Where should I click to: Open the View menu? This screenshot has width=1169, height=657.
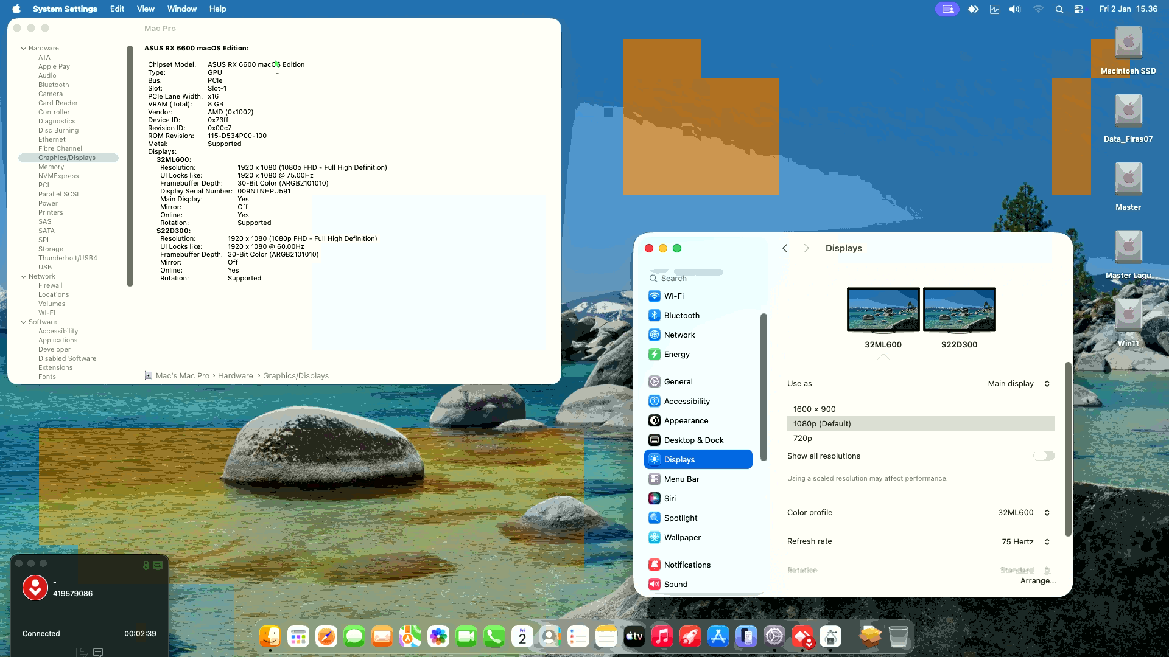[x=146, y=9]
